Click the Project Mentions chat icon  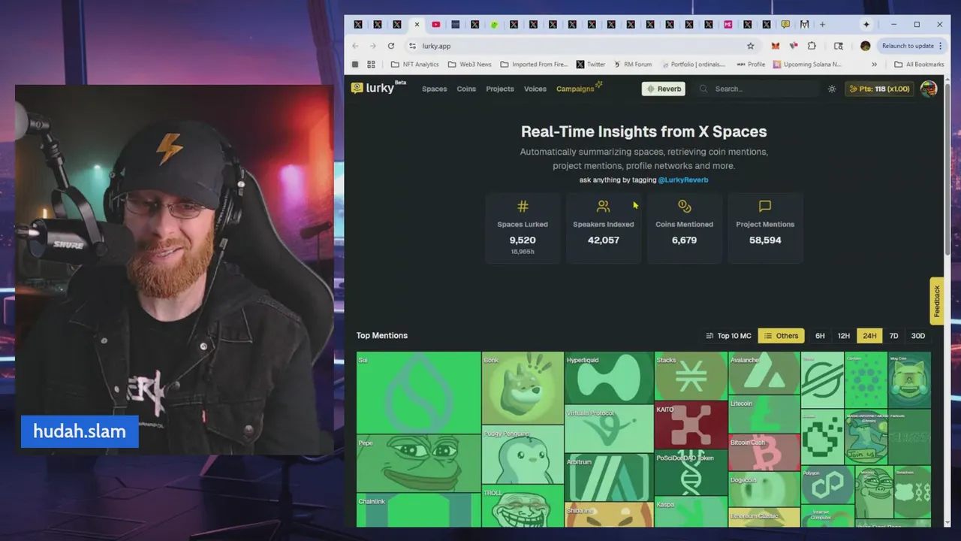[765, 206]
